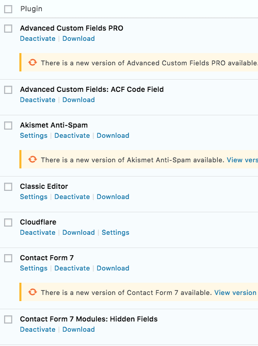Download the ACF Code Field plugin
The width and height of the screenshot is (258, 346).
79,100
